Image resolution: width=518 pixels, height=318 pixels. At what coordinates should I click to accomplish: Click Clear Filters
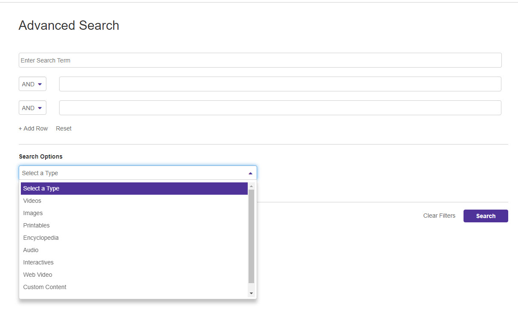(x=439, y=216)
